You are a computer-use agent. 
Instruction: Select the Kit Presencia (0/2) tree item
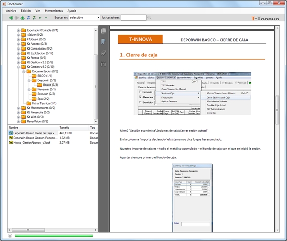click(x=38, y=112)
